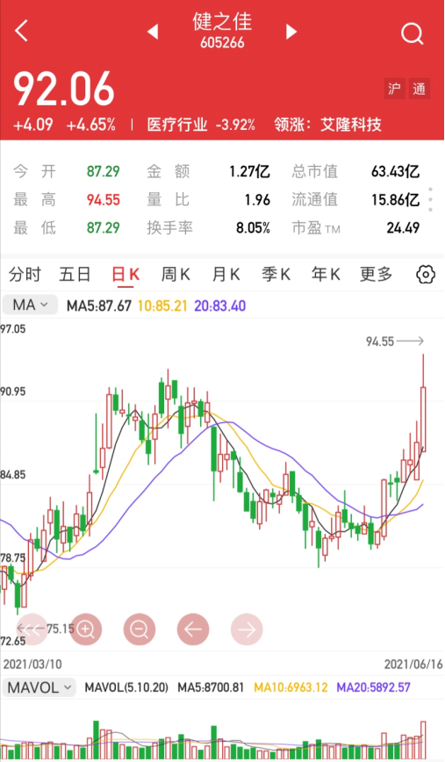Tap the price change +4.65%
Viewport: 445px width, 762px height.
coord(91,125)
